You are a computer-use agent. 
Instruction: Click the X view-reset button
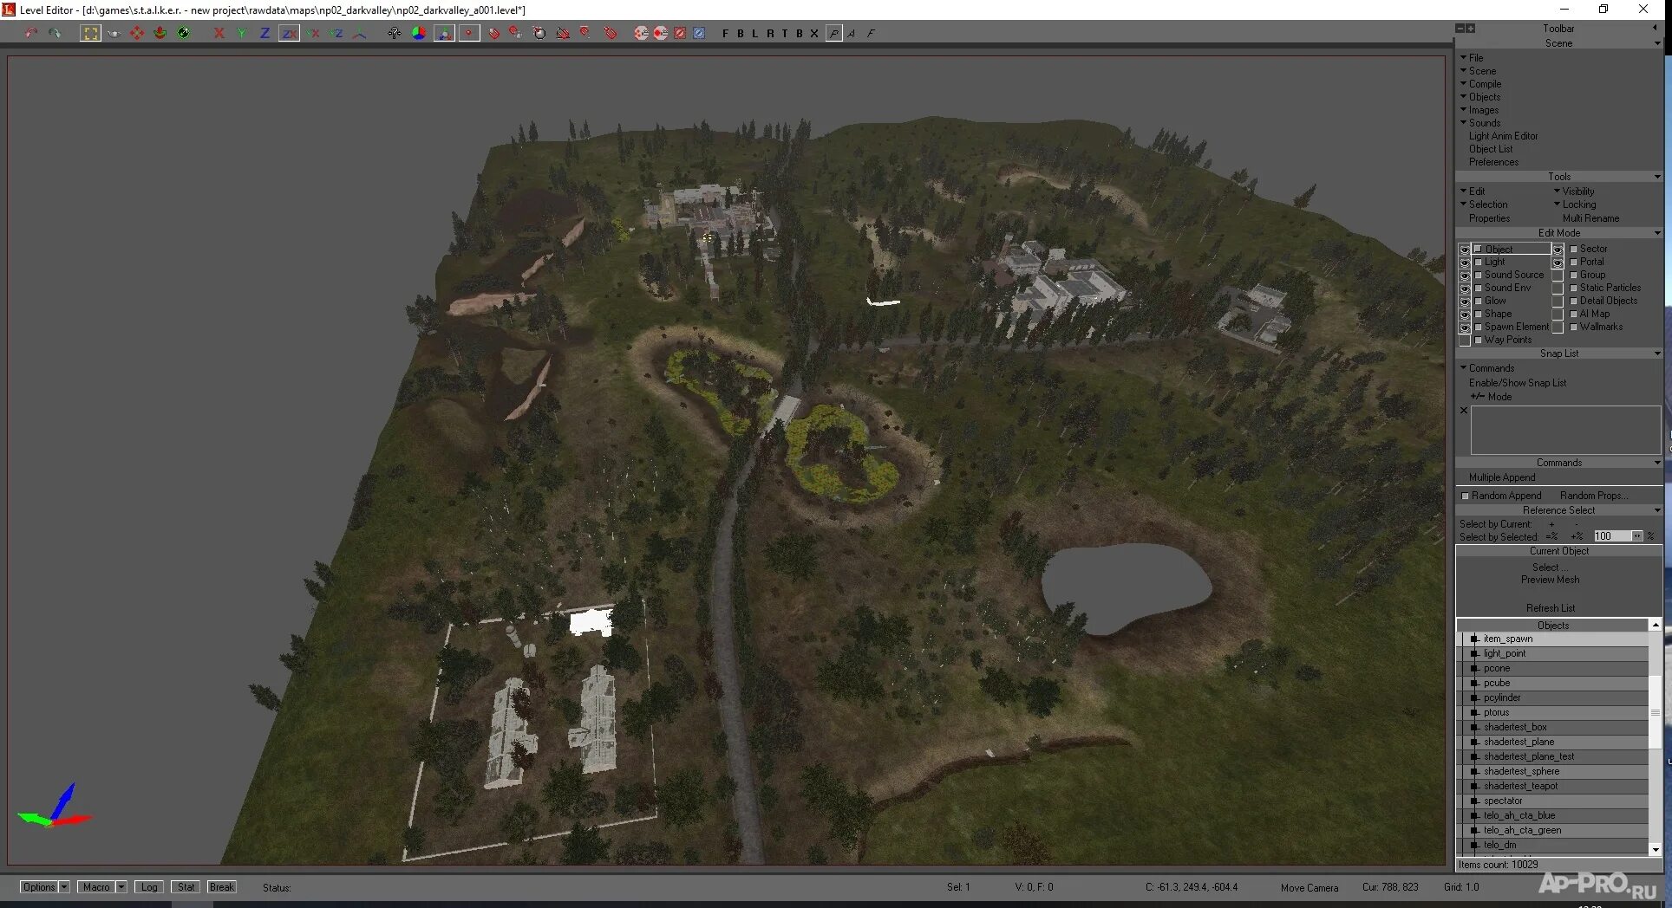point(813,33)
